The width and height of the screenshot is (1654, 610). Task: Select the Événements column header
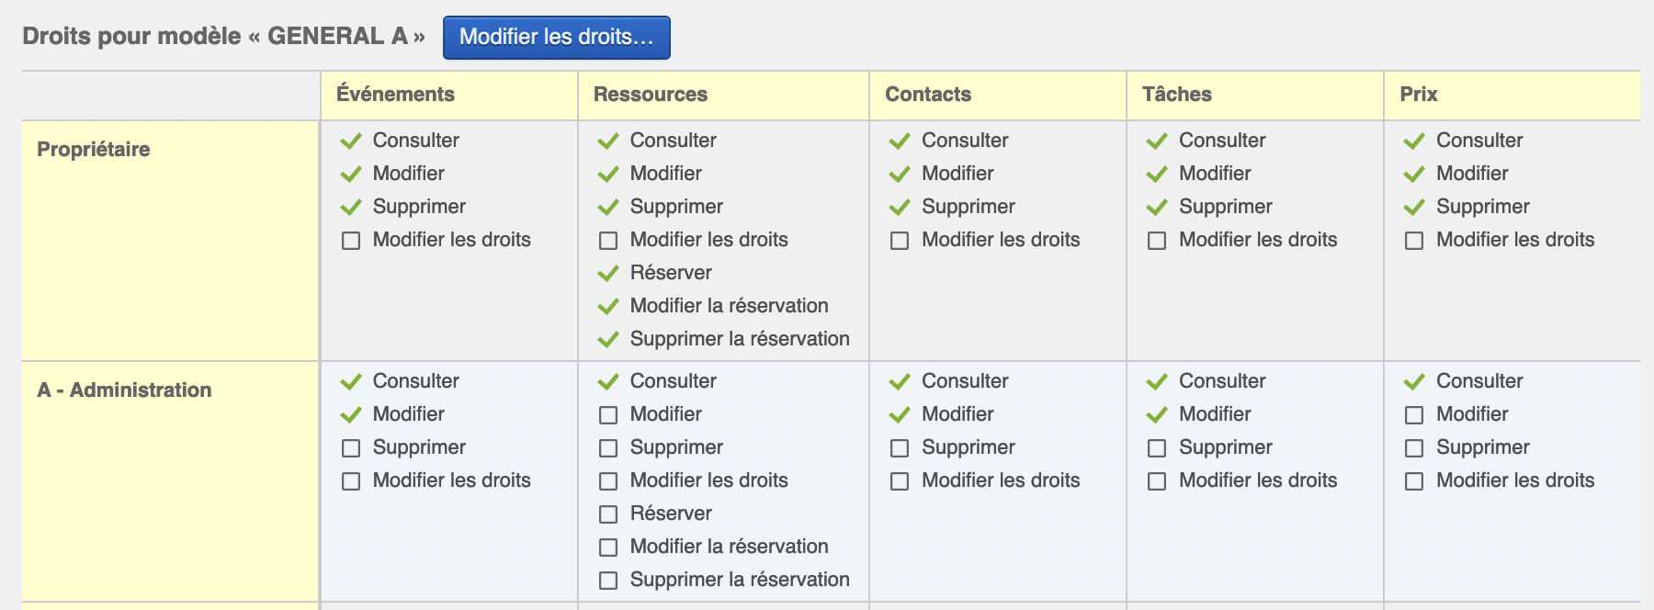point(395,95)
